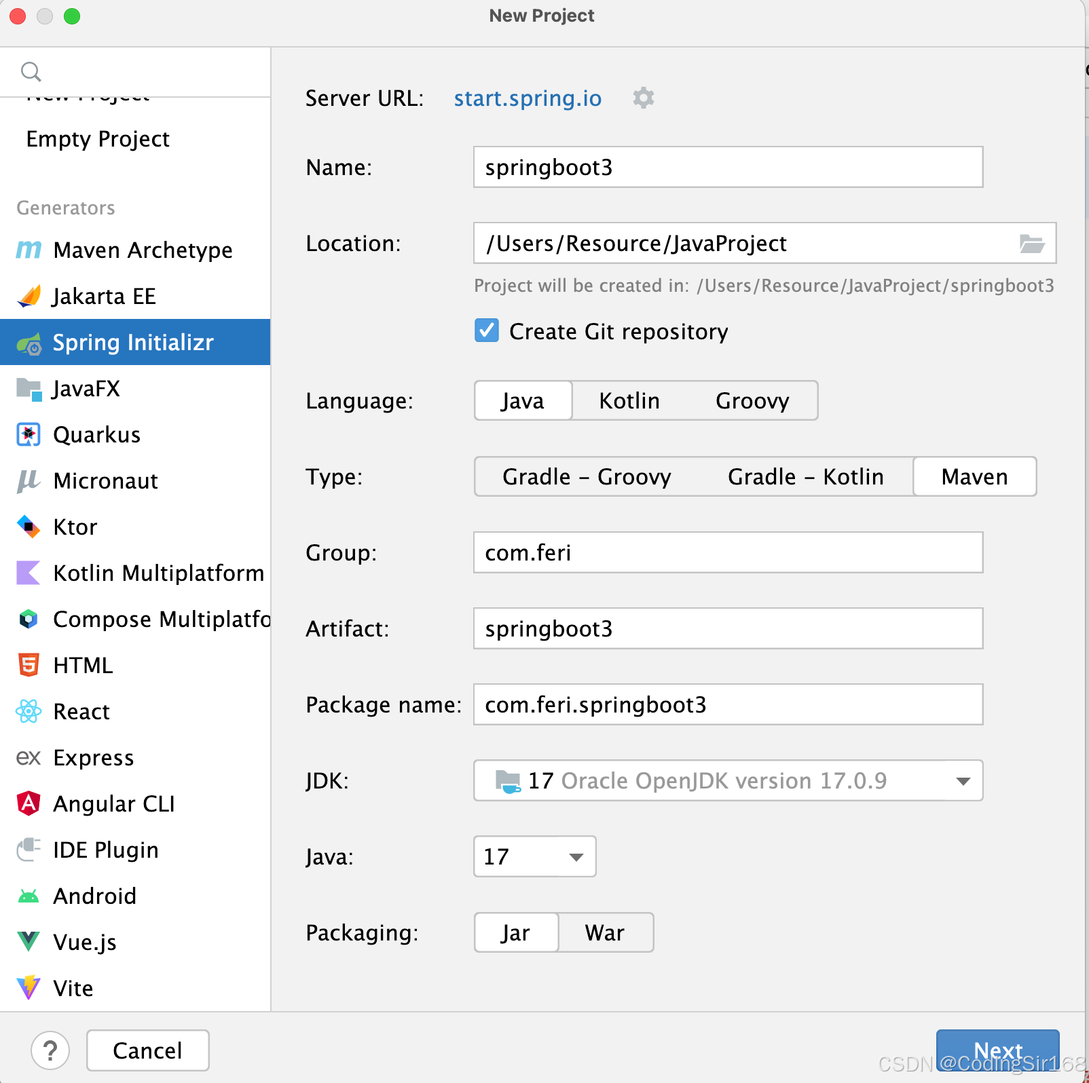Screen dimensions: 1089x1083
Task: Click the Next button
Action: pyautogui.click(x=998, y=1050)
